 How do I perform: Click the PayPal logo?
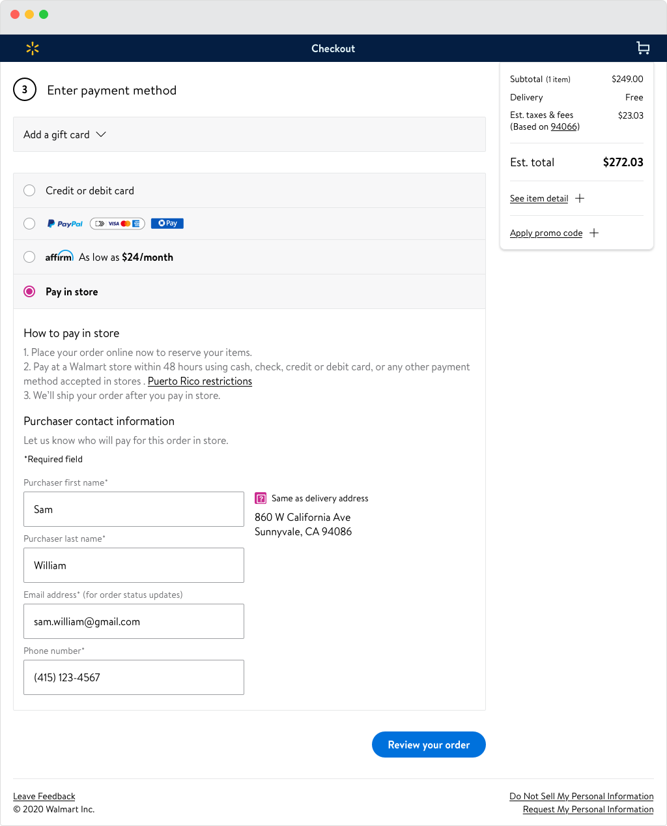coord(65,224)
